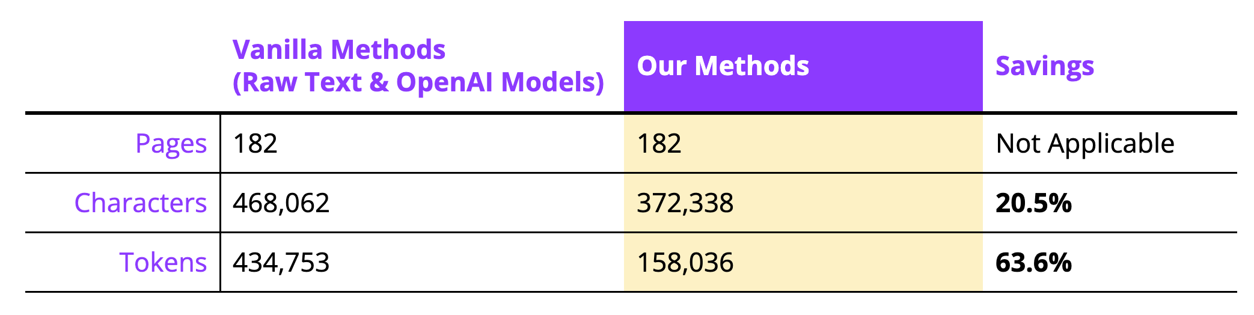
Task: Select the 'Not Applicable' savings cell
Action: click(1084, 144)
